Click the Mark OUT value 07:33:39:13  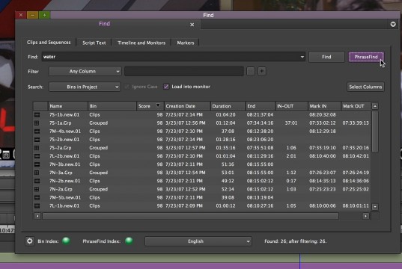pyautogui.click(x=356, y=123)
